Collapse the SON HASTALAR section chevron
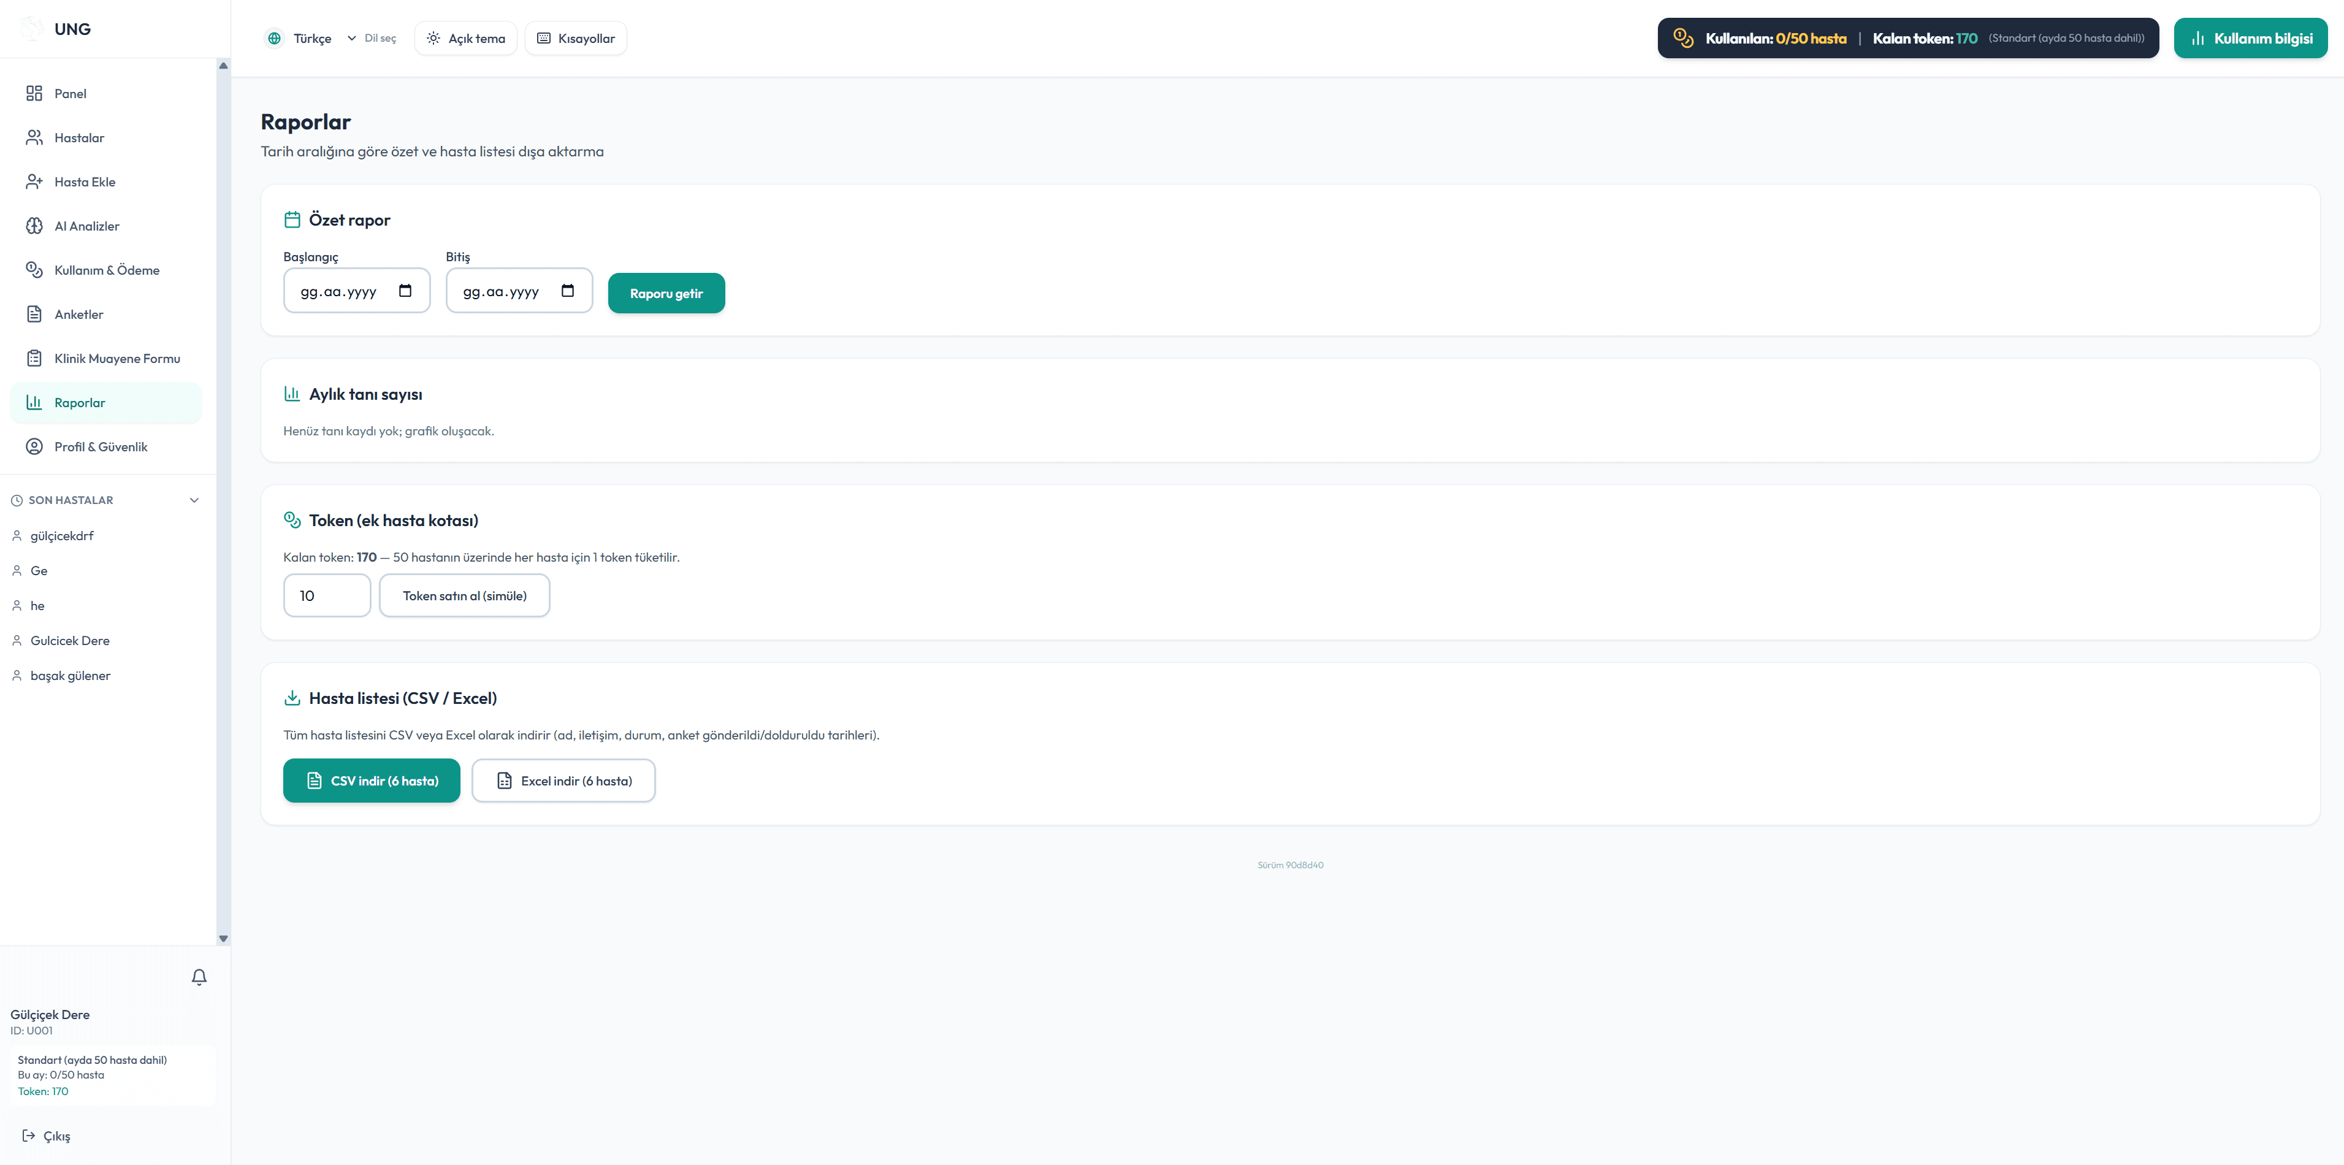 [x=194, y=500]
